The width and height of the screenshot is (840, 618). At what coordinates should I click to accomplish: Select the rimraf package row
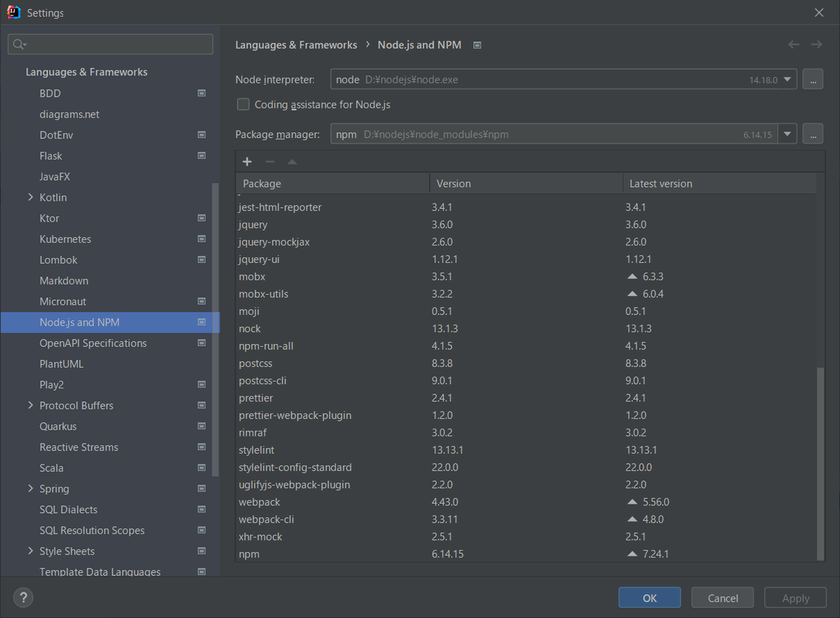[526, 433]
